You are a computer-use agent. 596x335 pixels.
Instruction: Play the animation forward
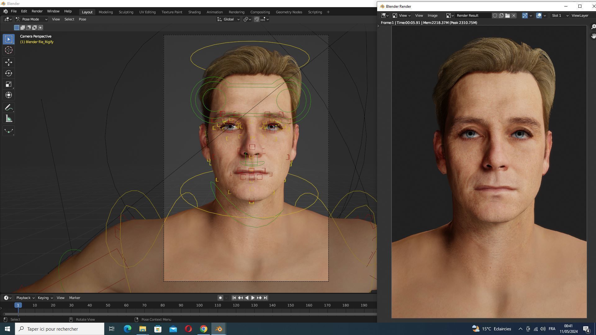[253, 298]
